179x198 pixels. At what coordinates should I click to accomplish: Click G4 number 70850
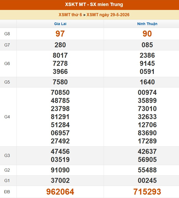(x=60, y=92)
